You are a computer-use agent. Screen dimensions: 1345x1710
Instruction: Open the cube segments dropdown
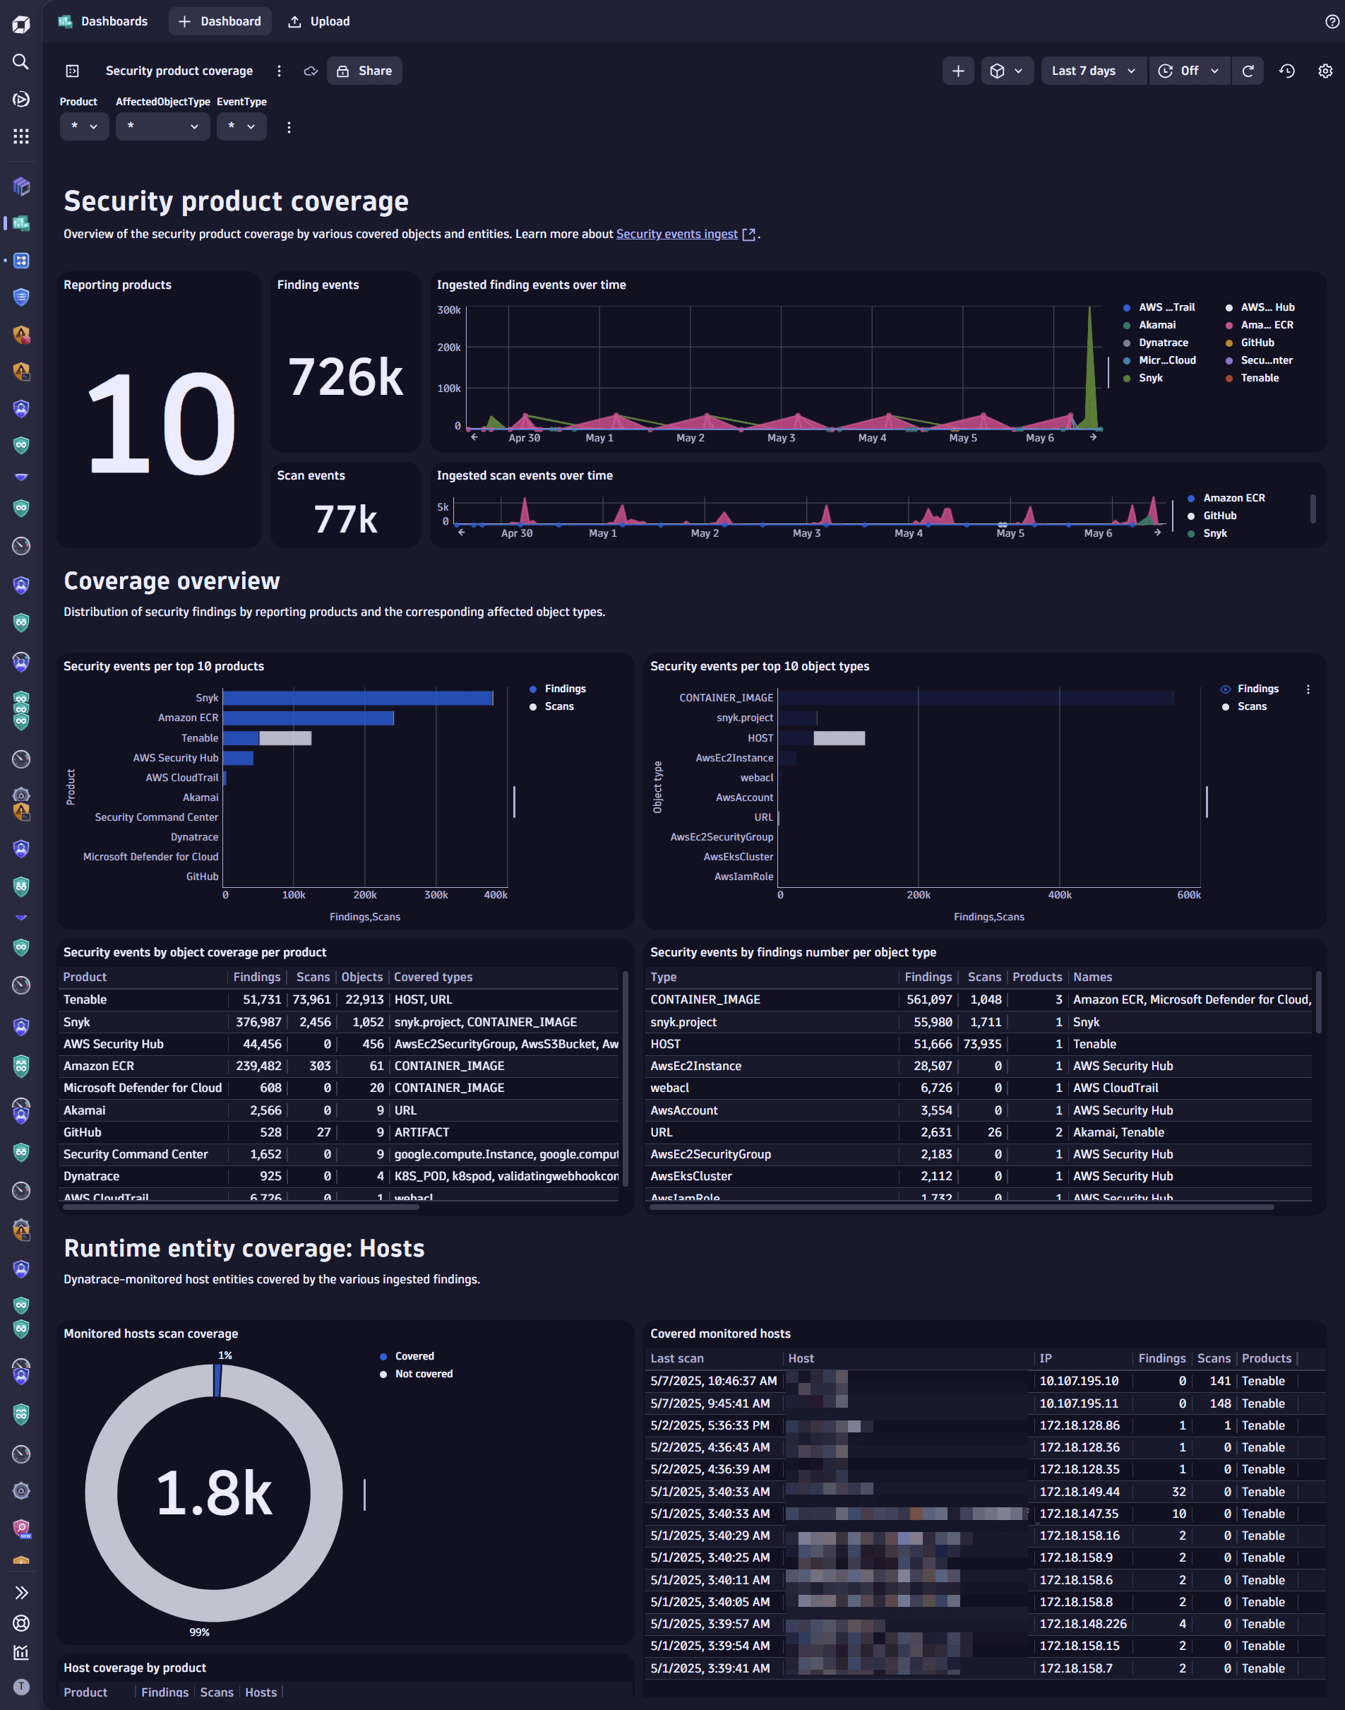click(1008, 71)
